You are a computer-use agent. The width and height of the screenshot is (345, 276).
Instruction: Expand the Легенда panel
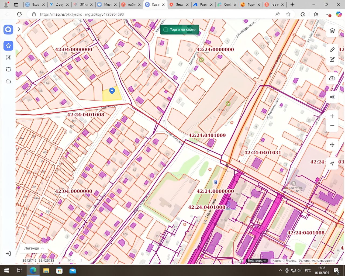pyautogui.click(x=34, y=248)
